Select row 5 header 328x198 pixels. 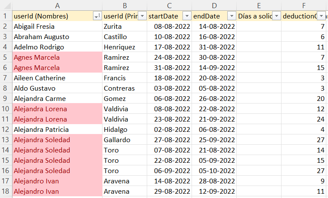pyautogui.click(x=5, y=57)
